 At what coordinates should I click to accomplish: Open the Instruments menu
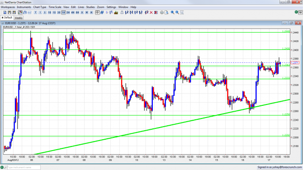click(x=24, y=7)
